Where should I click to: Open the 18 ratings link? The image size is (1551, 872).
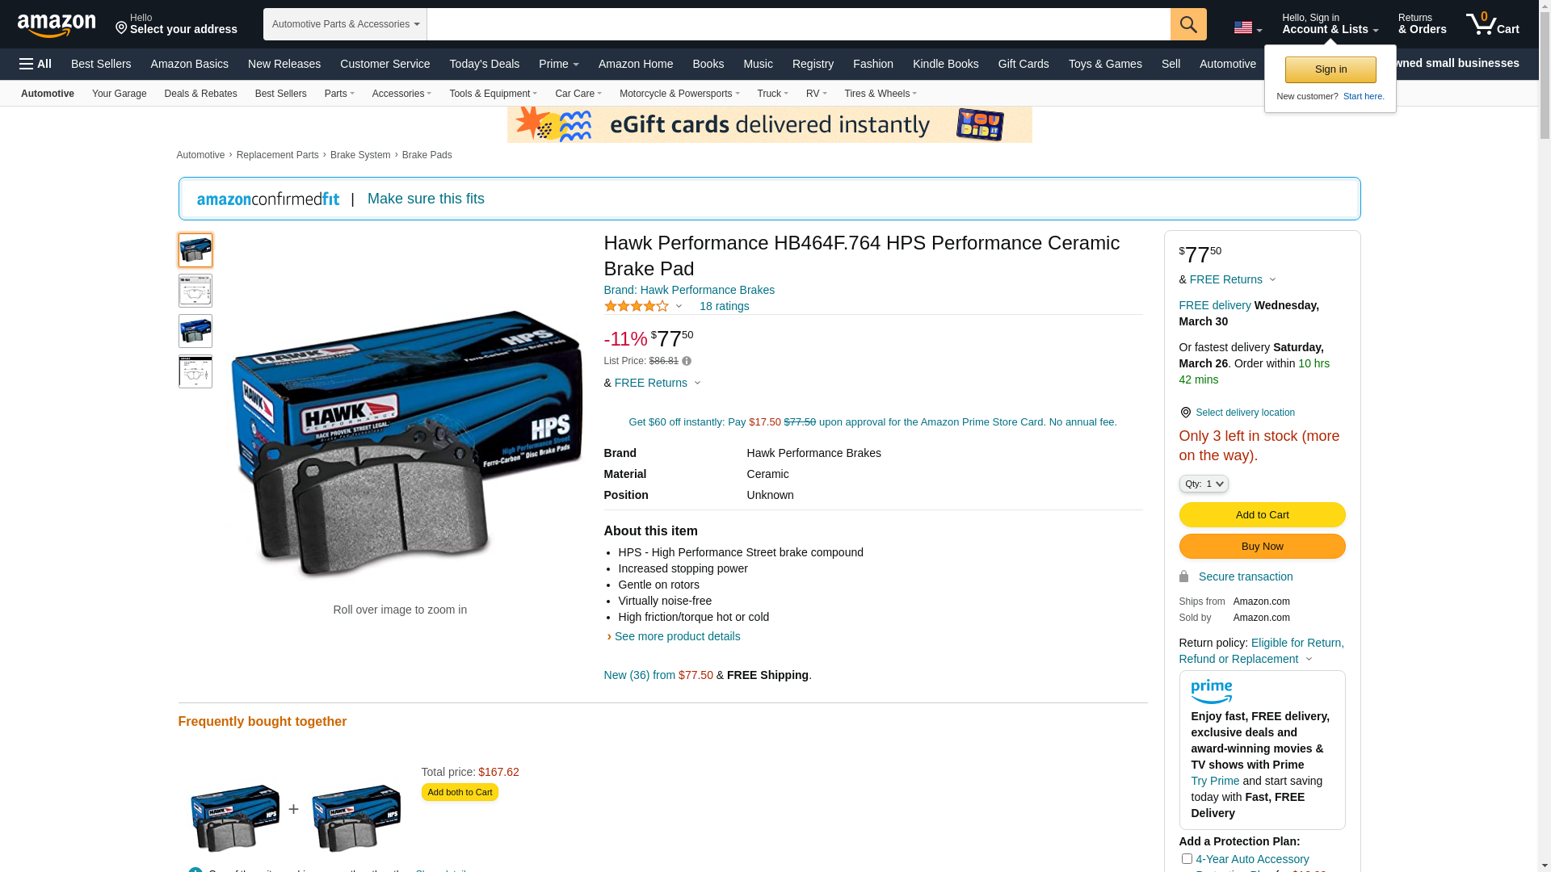[724, 306]
